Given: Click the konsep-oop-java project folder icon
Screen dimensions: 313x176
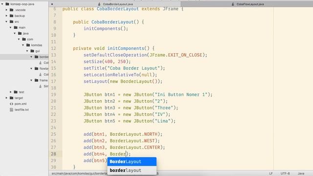Looking at the screenshot, I should click(7, 4).
